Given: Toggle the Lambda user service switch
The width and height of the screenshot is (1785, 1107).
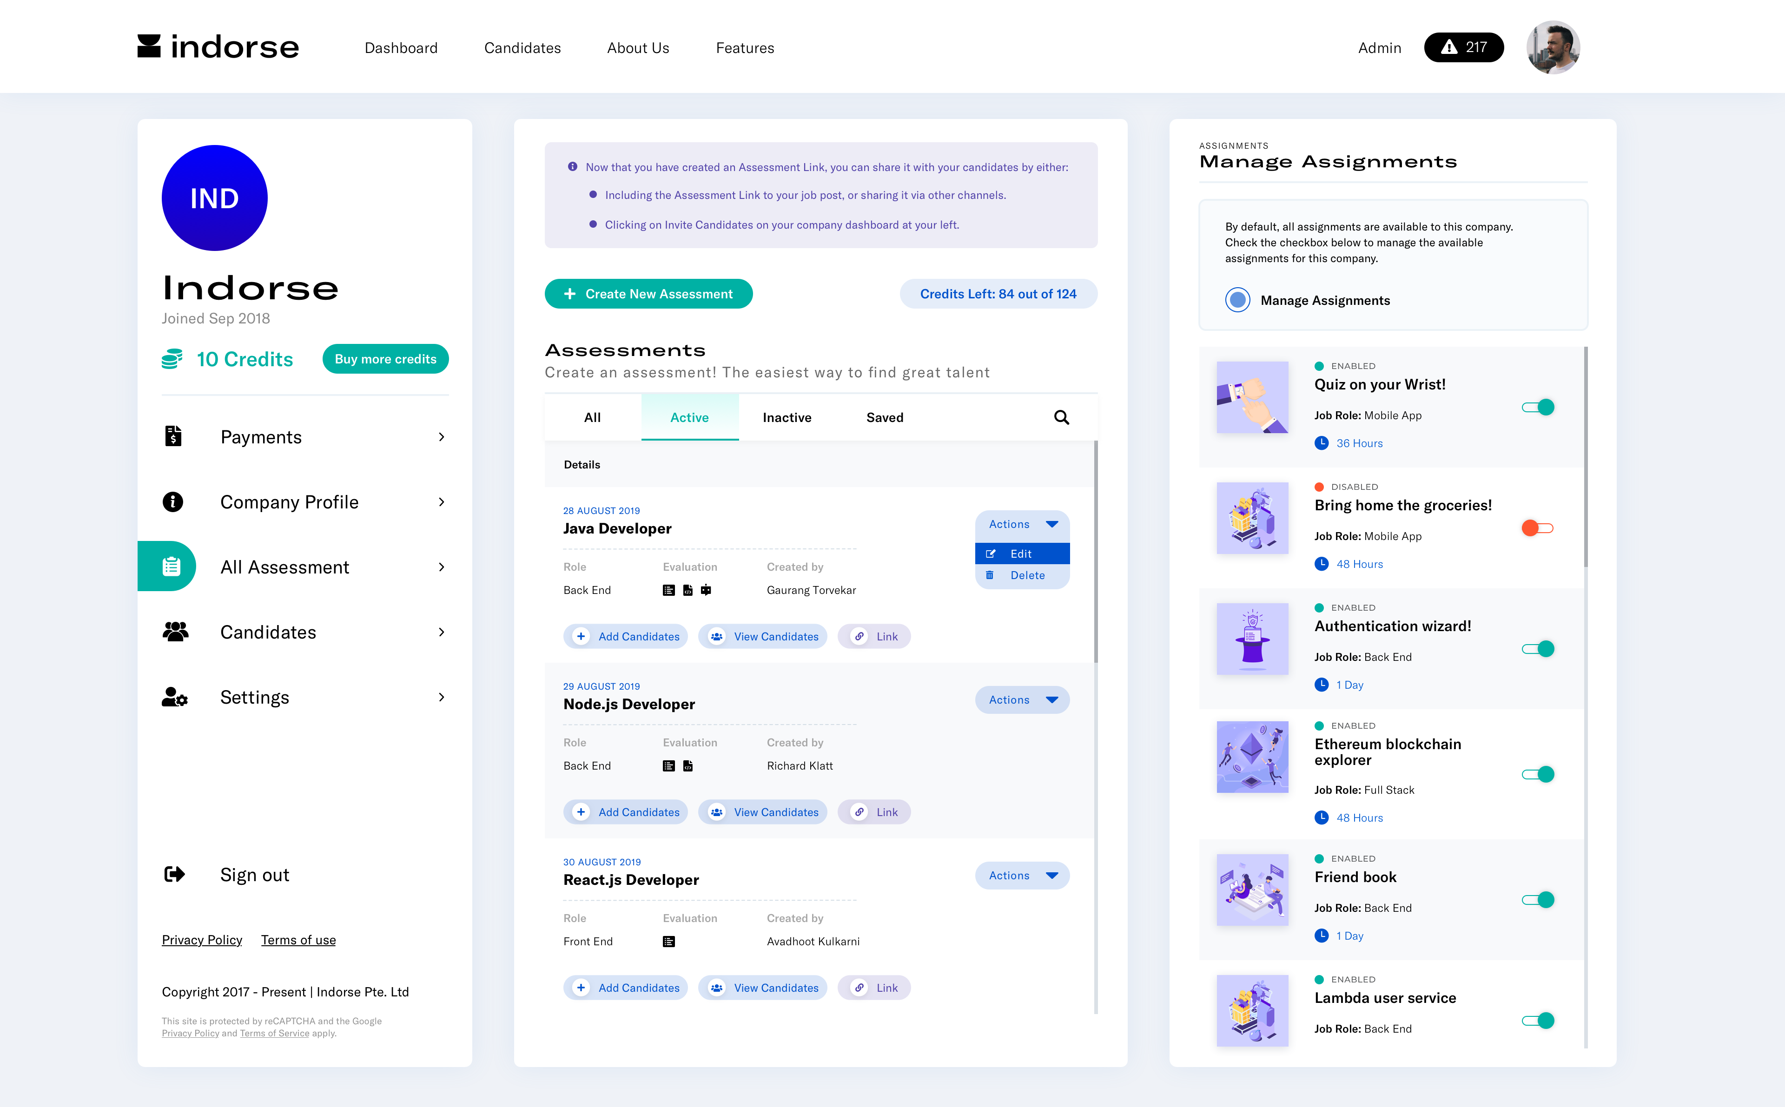Looking at the screenshot, I should tap(1538, 1021).
